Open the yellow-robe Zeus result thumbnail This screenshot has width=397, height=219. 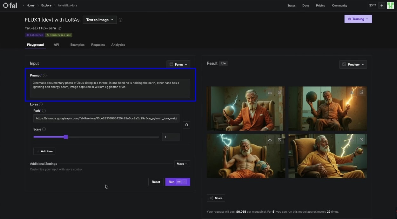(327, 156)
